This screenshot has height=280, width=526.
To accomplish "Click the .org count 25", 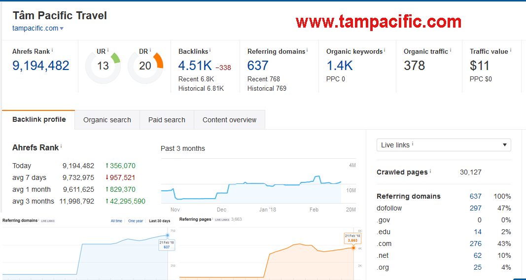I will tap(478, 267).
